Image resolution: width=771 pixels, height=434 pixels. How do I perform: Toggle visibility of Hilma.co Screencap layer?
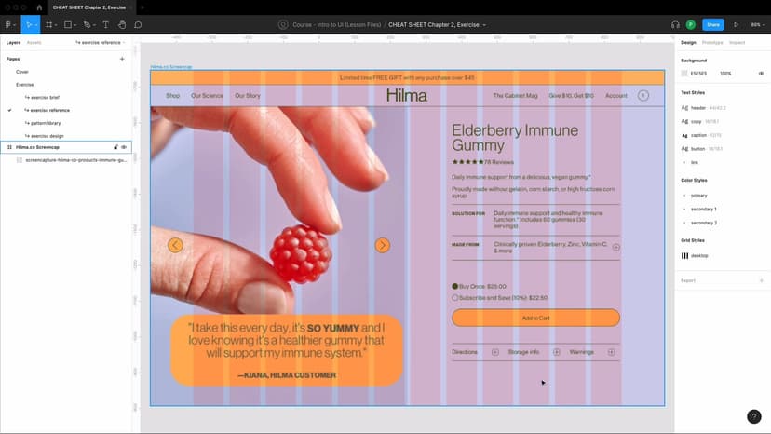point(124,147)
